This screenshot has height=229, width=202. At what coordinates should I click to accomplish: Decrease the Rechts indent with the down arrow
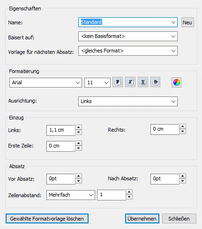[x=182, y=132]
